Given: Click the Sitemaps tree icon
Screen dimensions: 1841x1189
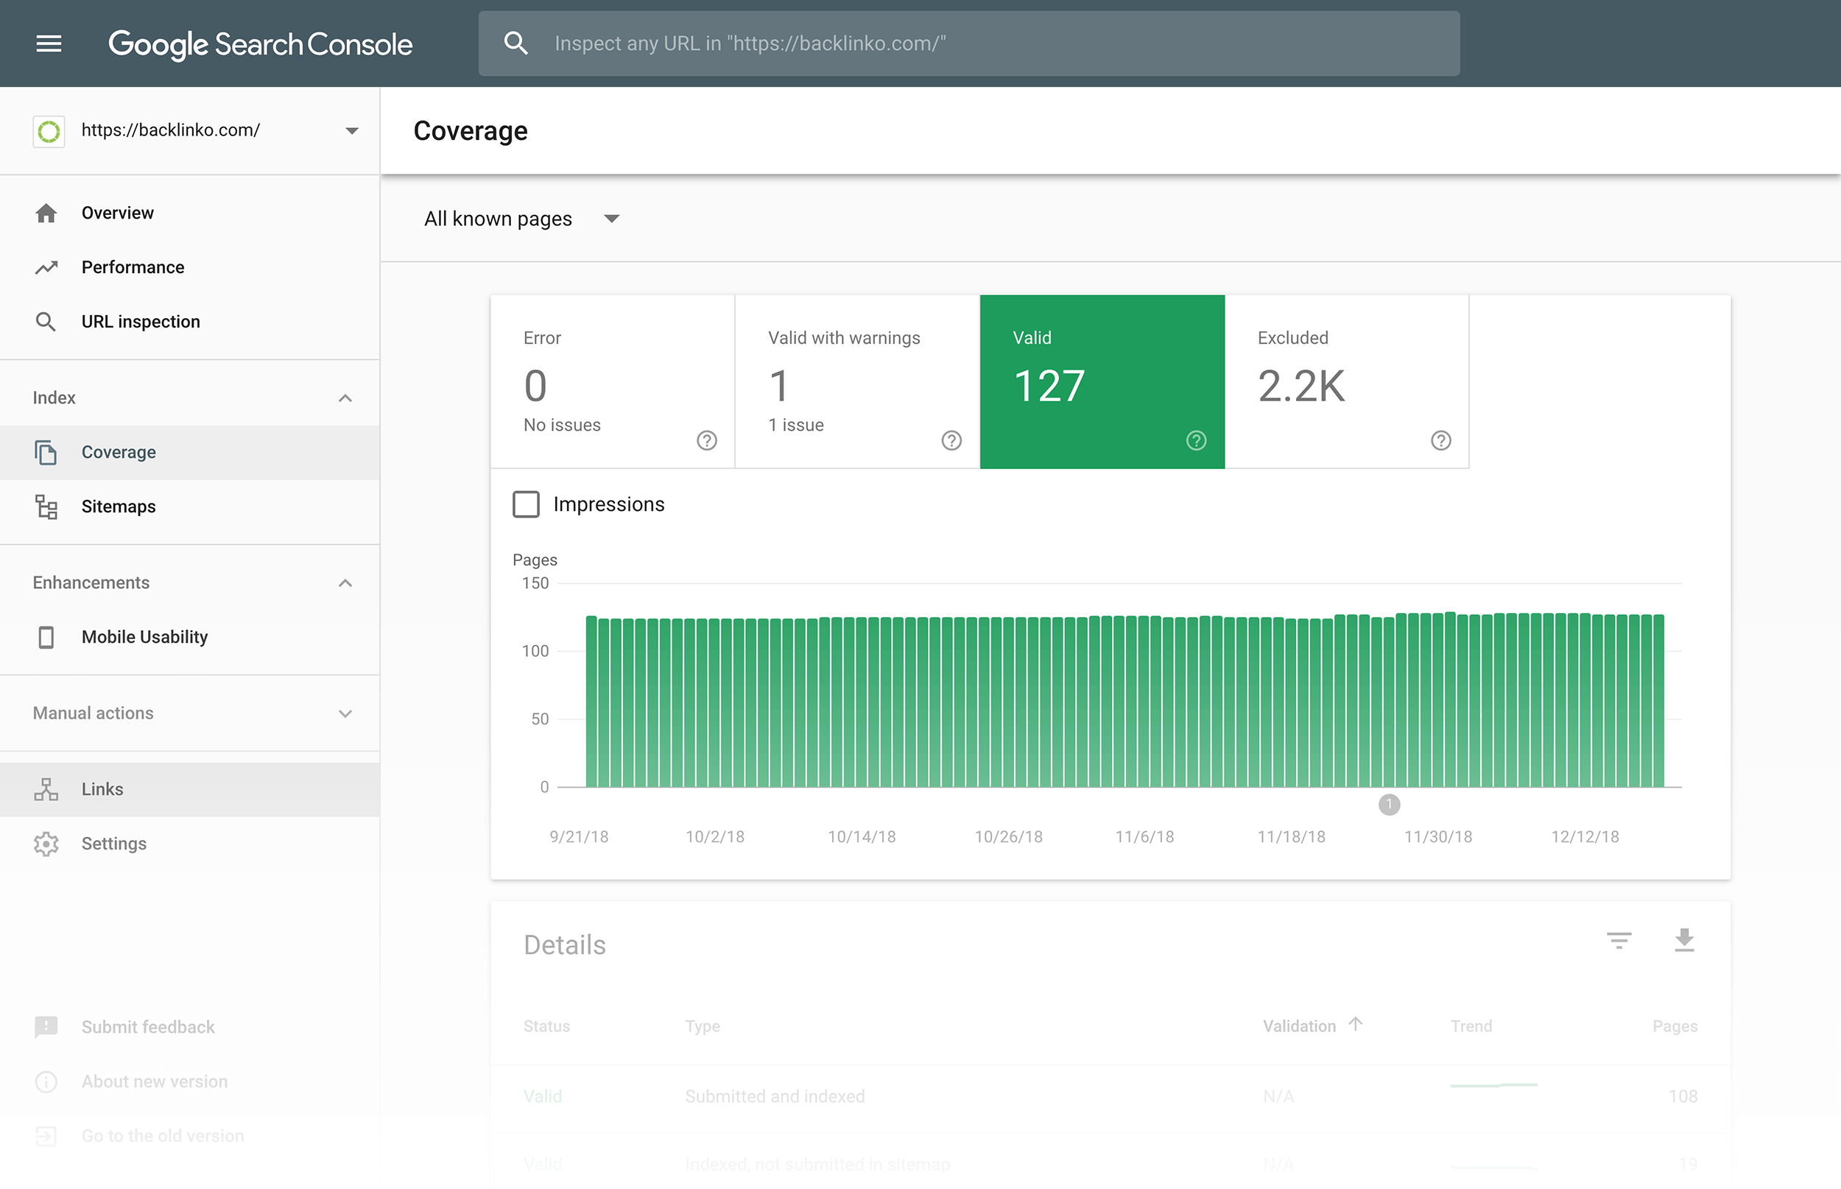Looking at the screenshot, I should (46, 507).
